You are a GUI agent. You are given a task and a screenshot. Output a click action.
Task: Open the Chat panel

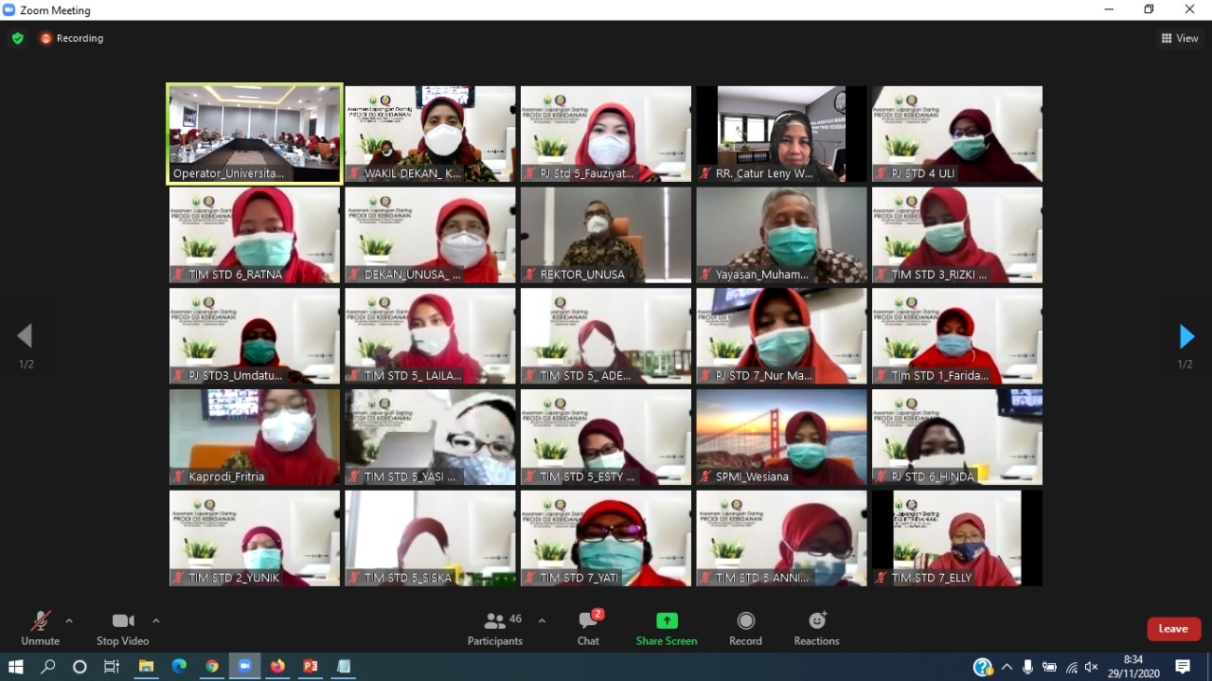pos(588,629)
